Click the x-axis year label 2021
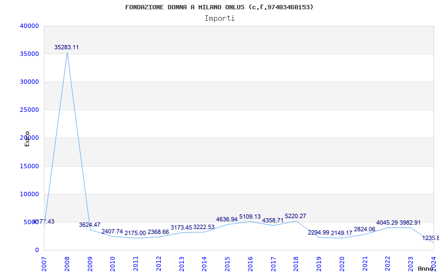The height and width of the screenshot is (274, 439). click(365, 264)
